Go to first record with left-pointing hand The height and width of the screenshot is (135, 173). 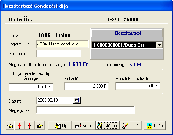coord(10,126)
